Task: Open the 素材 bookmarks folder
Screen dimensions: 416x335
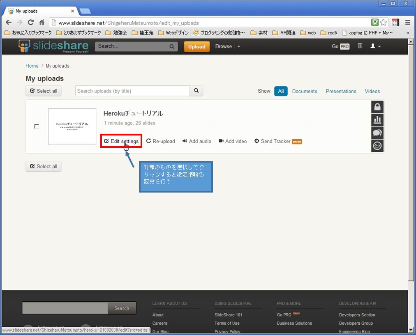Action: [x=259, y=33]
